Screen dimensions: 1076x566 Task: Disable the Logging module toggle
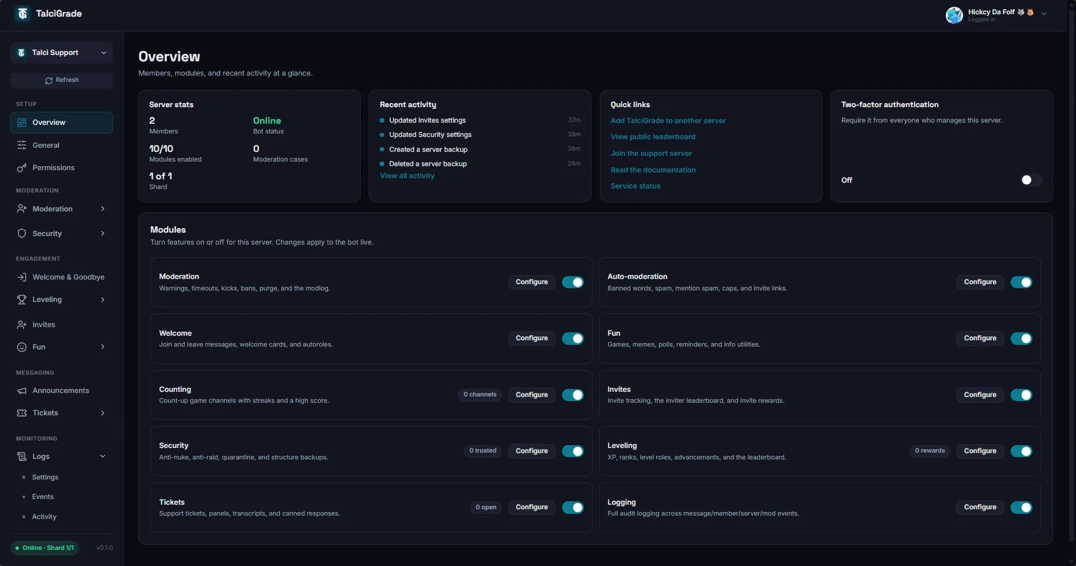click(1021, 508)
